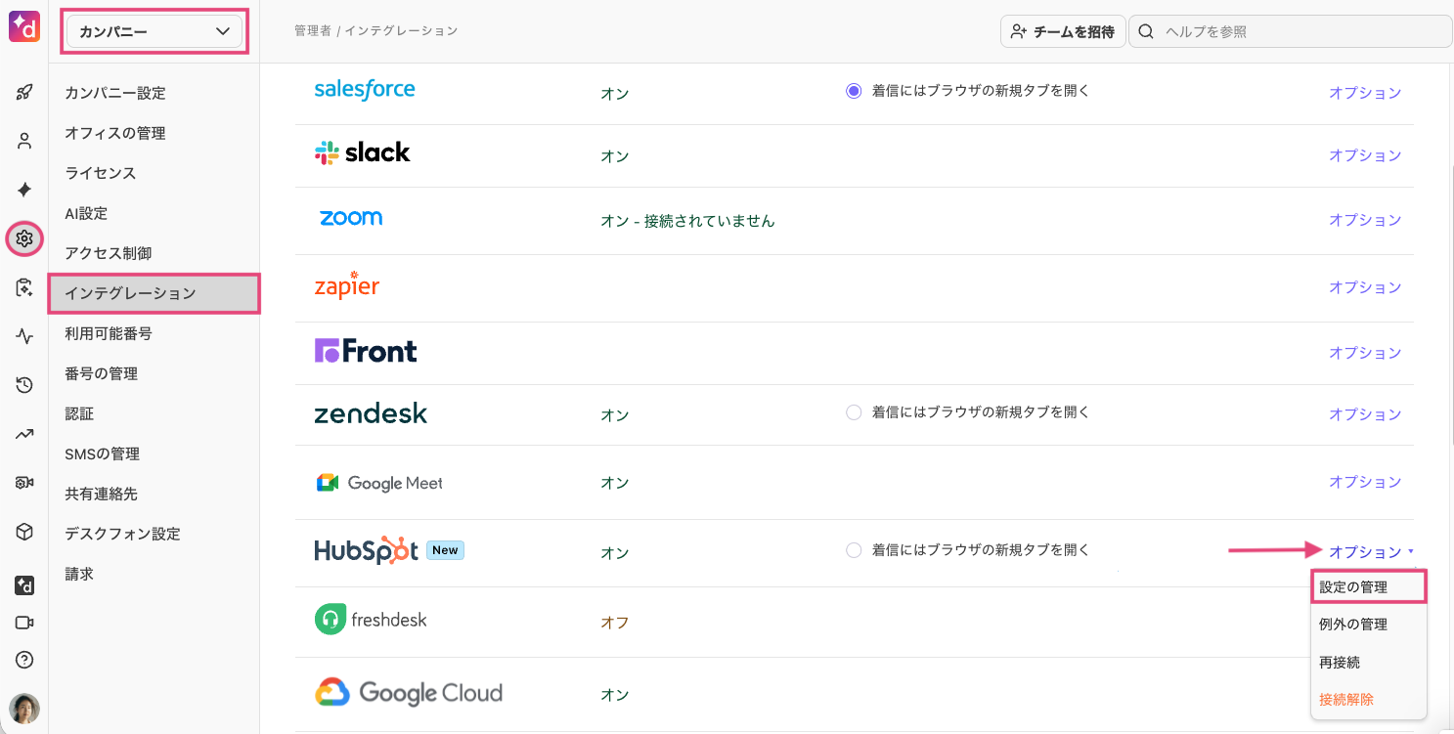Expand Zendesk オプション dropdown
1454x734 pixels.
tap(1365, 414)
